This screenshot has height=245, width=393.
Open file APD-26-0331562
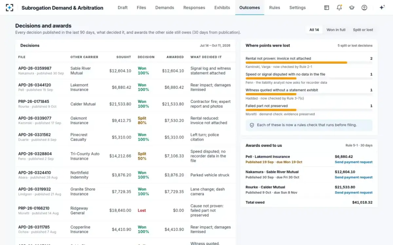tap(34, 135)
